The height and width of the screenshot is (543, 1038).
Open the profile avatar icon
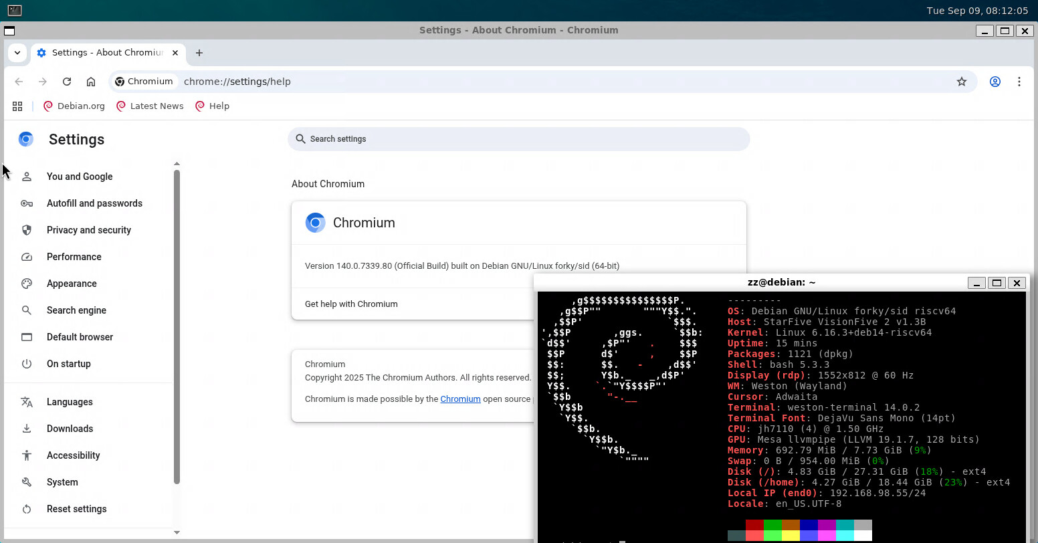click(x=995, y=82)
